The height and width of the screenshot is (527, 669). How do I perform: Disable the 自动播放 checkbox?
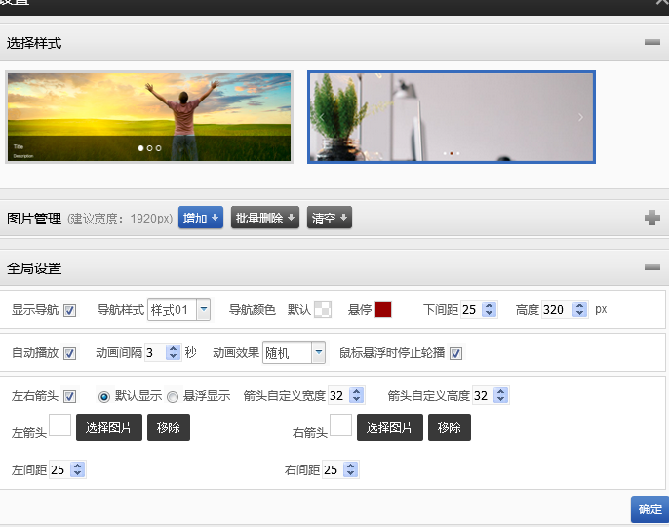70,353
